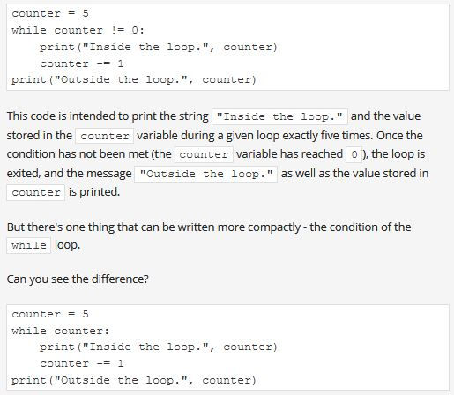The image size is (454, 395).
Task: Click the "while counter:" code line
Action: 60,331
